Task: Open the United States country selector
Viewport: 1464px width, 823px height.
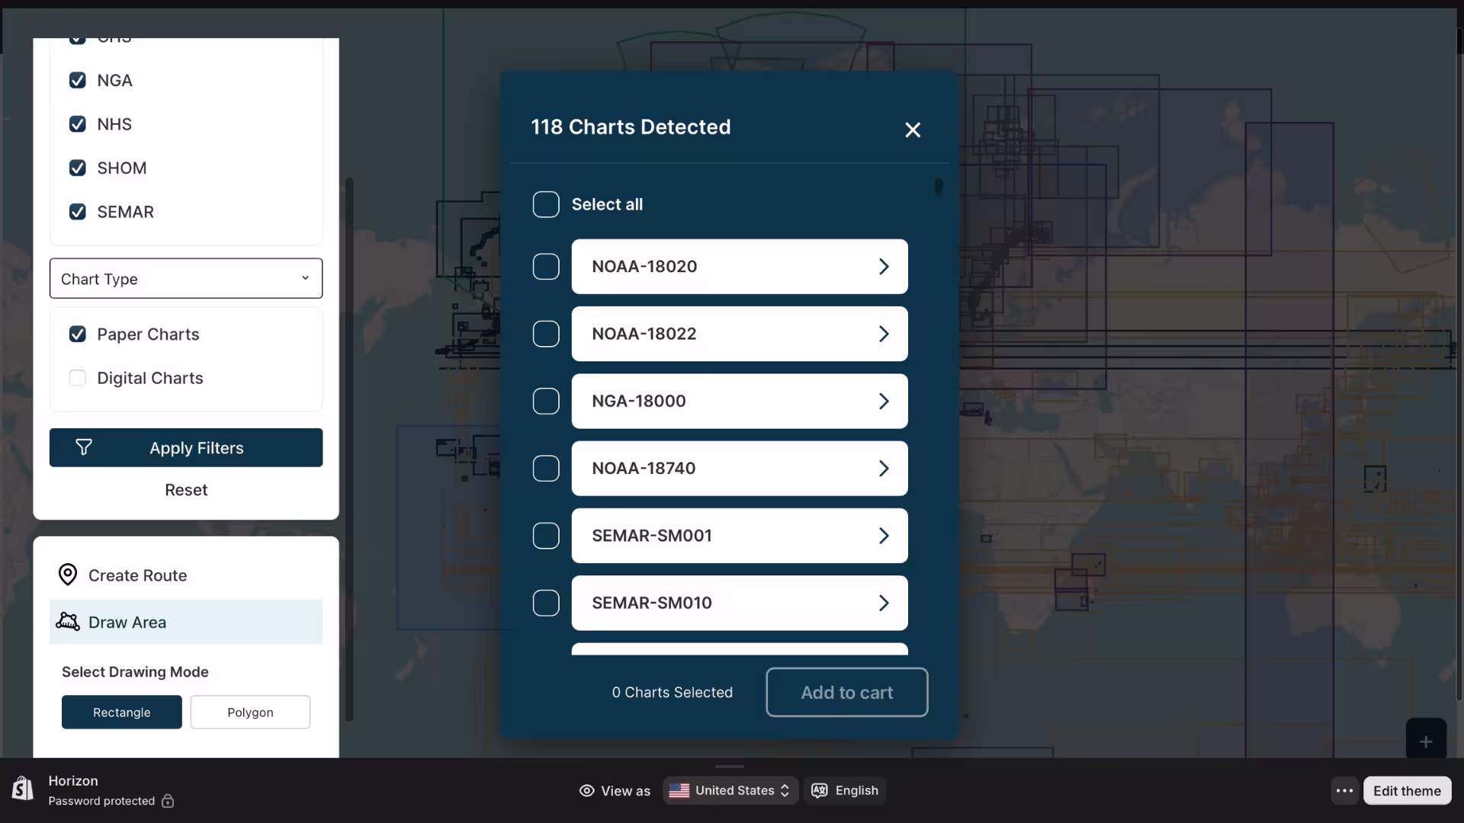Action: tap(730, 791)
